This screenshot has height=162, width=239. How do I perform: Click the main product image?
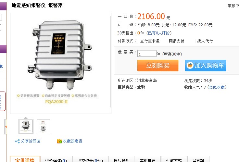click(x=61, y=63)
